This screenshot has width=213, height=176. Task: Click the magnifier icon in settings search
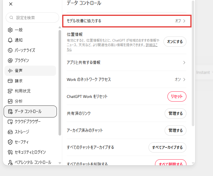click(x=11, y=18)
